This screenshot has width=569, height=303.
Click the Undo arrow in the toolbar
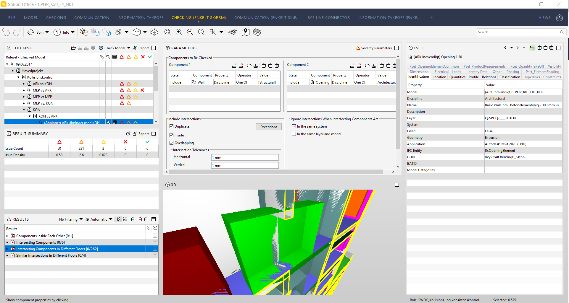6,32
